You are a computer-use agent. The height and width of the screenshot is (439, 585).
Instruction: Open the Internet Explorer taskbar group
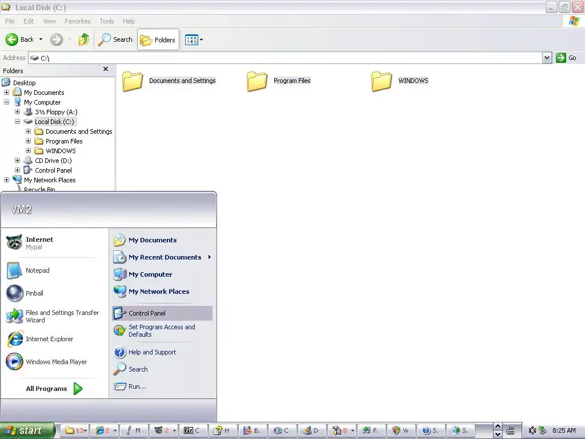[105, 430]
